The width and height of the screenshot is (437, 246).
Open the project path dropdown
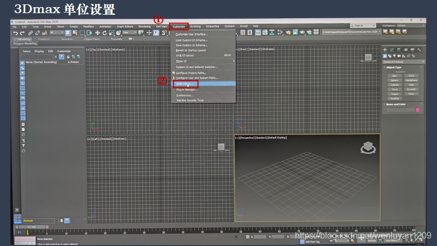click(351, 32)
